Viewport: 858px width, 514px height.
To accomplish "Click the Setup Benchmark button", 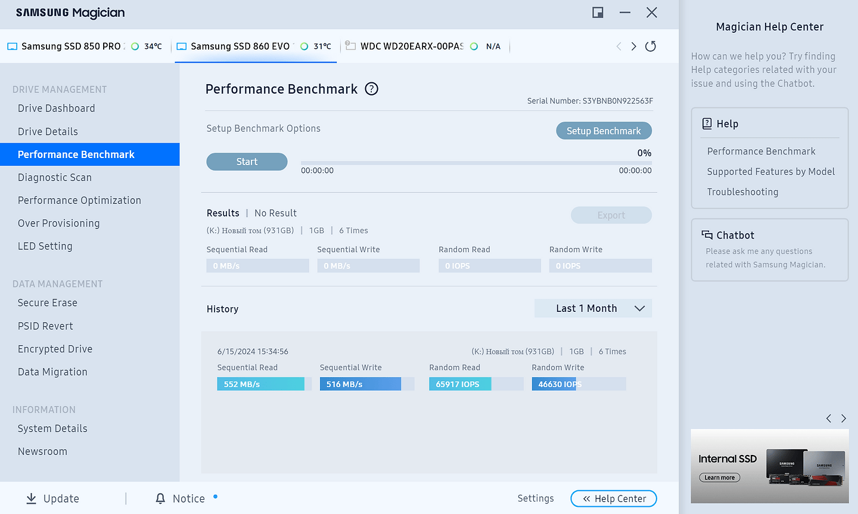I will (604, 131).
